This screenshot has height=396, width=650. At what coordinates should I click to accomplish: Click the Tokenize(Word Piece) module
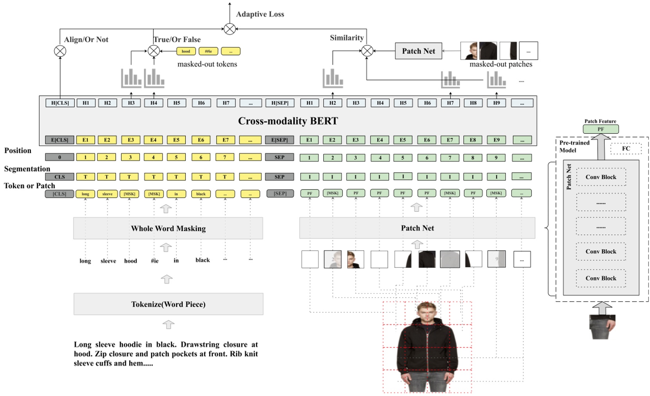(x=168, y=304)
